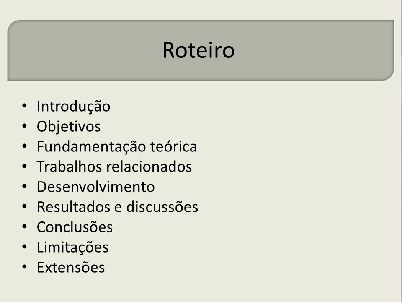Click the bullet dot beside Trabalhos relacionados
402x302 pixels.
(x=24, y=166)
